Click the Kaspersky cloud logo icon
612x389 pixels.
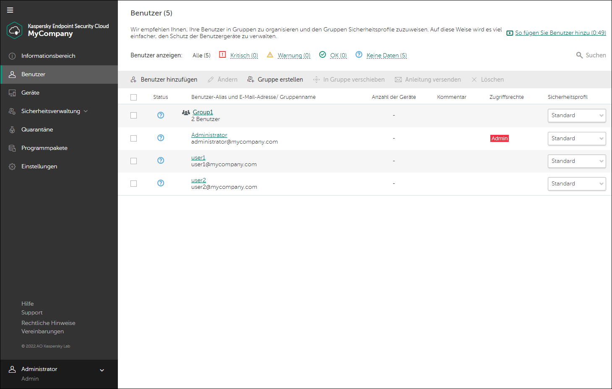click(15, 30)
